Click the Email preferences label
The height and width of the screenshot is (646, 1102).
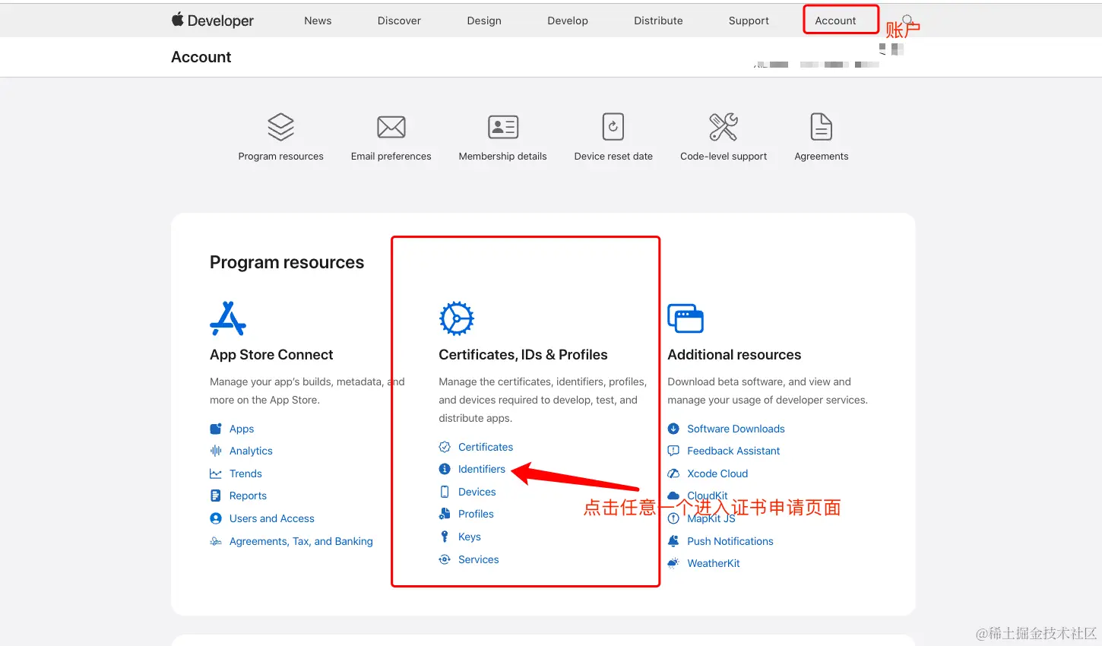tap(391, 156)
